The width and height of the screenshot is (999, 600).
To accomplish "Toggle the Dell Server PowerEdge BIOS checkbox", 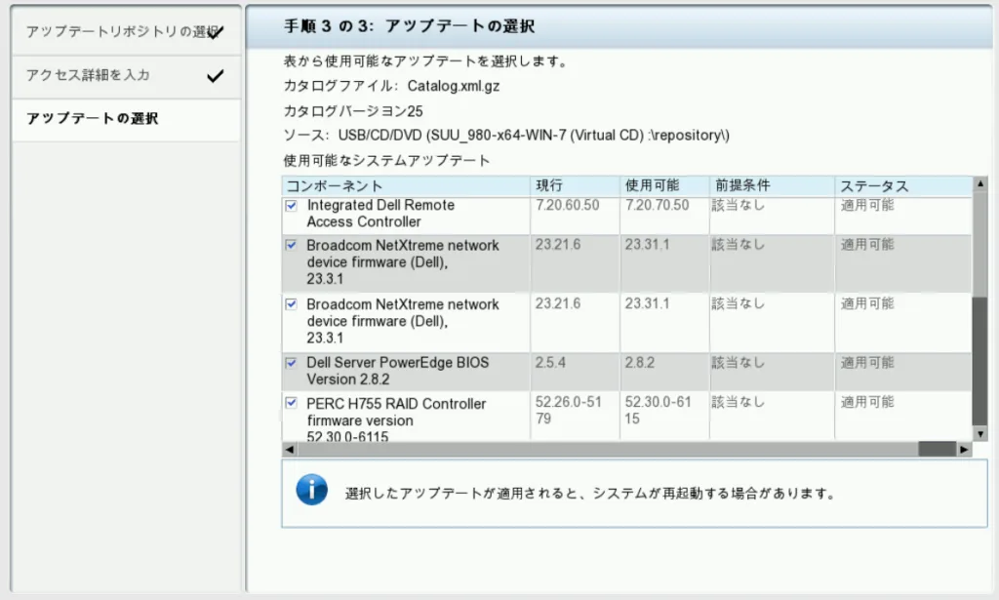I will pyautogui.click(x=292, y=362).
